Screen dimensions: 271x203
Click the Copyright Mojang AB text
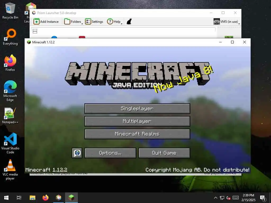[x=197, y=170]
